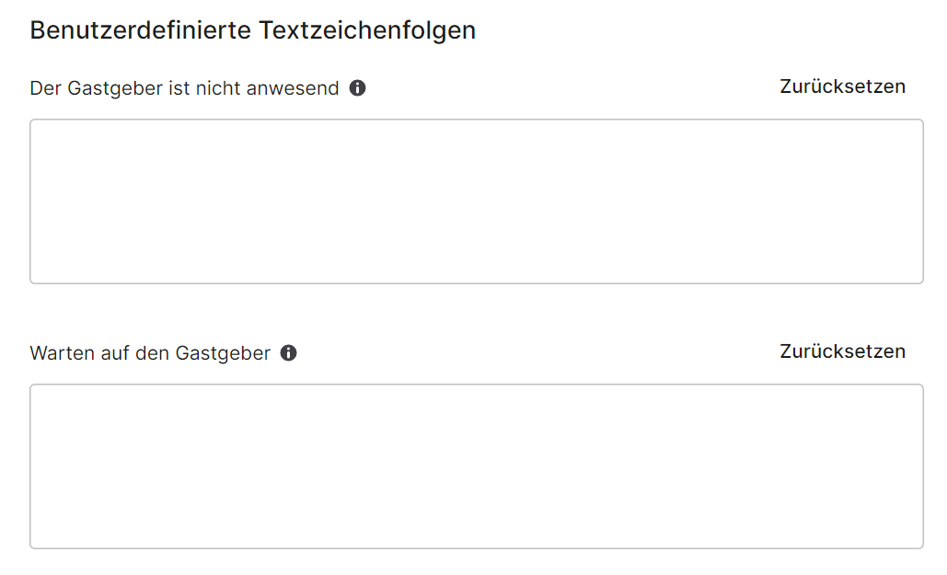
Task: Select upper 'Zurücksetzen' link
Action: [842, 86]
